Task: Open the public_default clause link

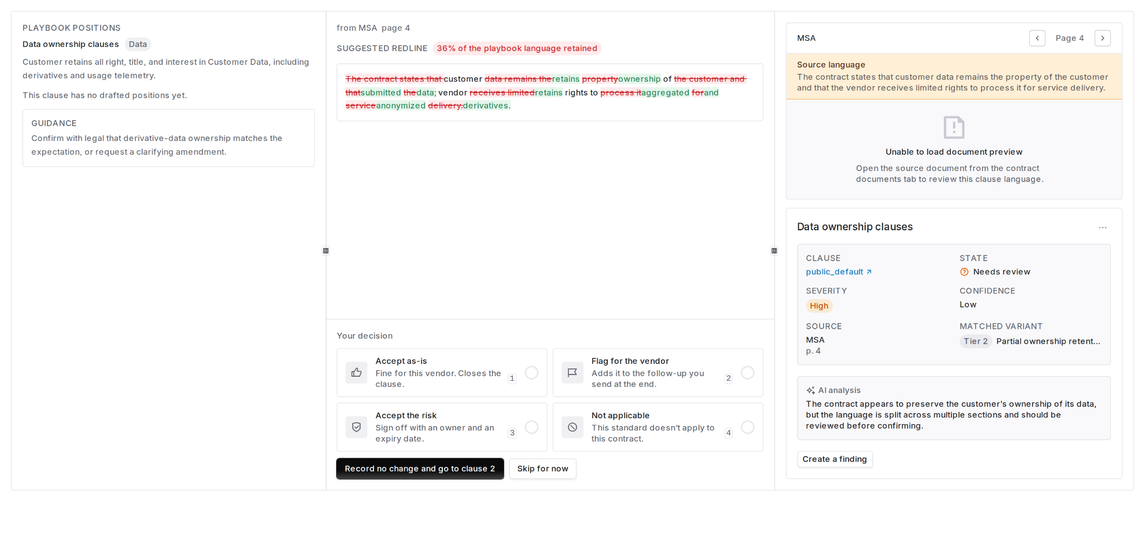Action: click(x=839, y=272)
